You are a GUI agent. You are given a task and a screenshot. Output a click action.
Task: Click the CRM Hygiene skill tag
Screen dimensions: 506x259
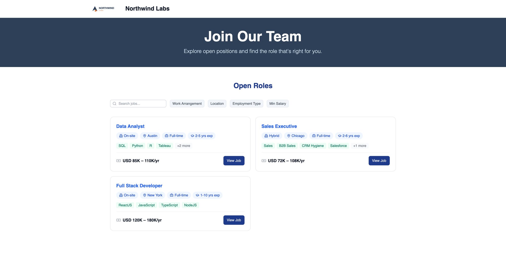(x=313, y=146)
